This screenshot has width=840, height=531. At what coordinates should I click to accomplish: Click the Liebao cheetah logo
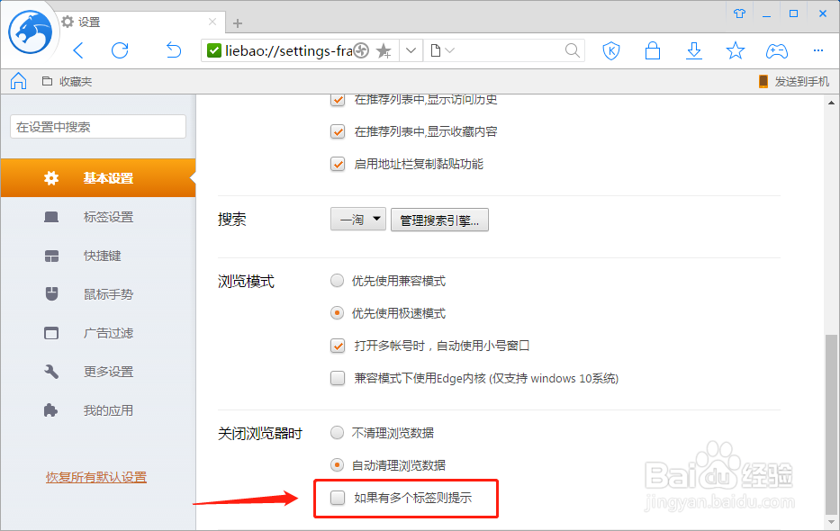coord(31,32)
